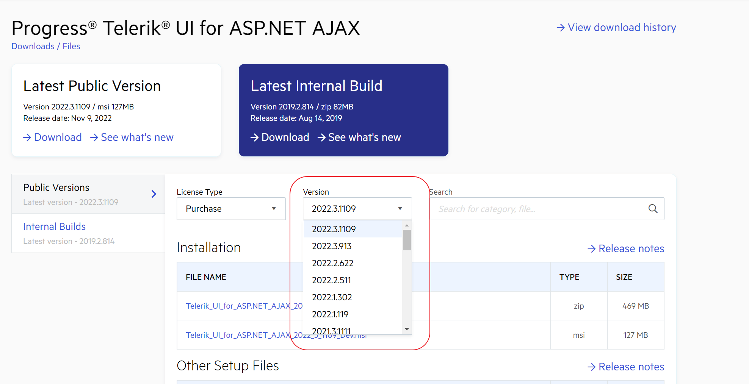Click the Public Versions chevron arrow

click(x=154, y=194)
